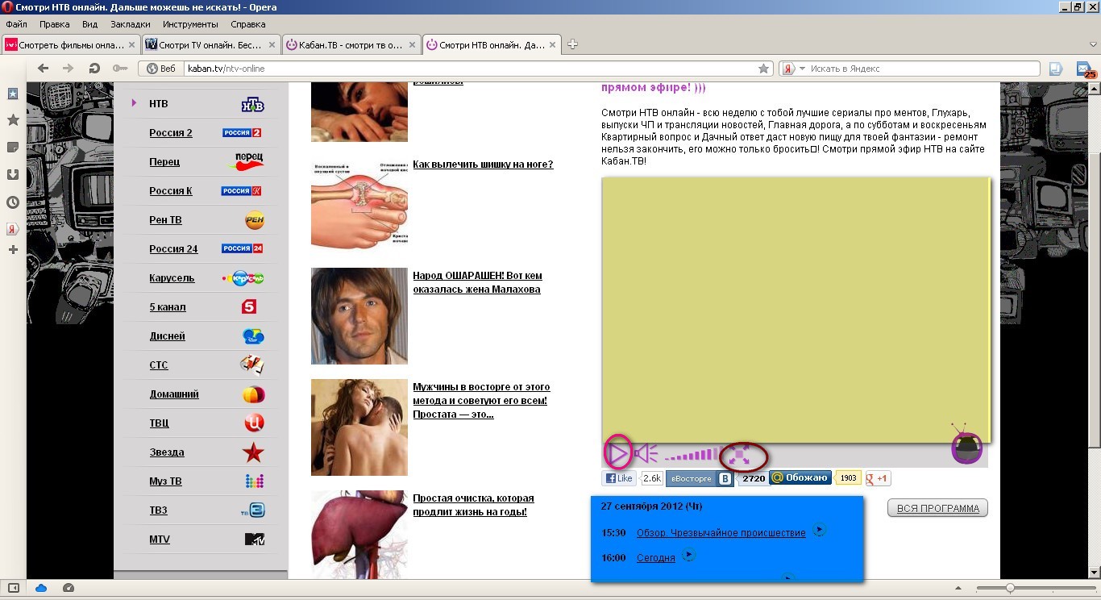Open the Закладки menu

tap(131, 24)
